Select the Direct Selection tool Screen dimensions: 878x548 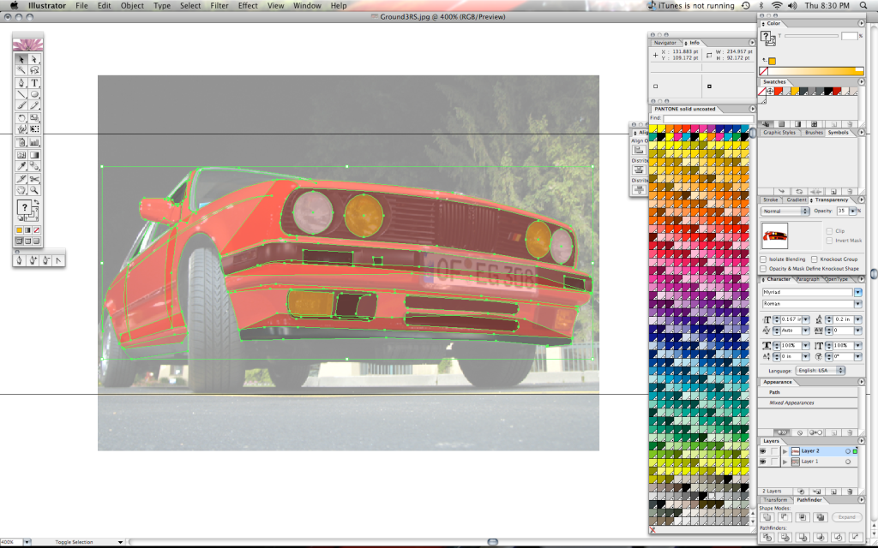pos(35,59)
